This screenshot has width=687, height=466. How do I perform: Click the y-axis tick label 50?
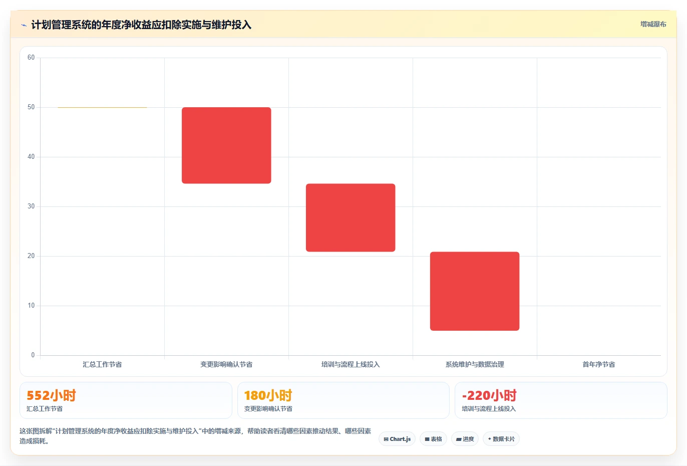click(x=31, y=107)
